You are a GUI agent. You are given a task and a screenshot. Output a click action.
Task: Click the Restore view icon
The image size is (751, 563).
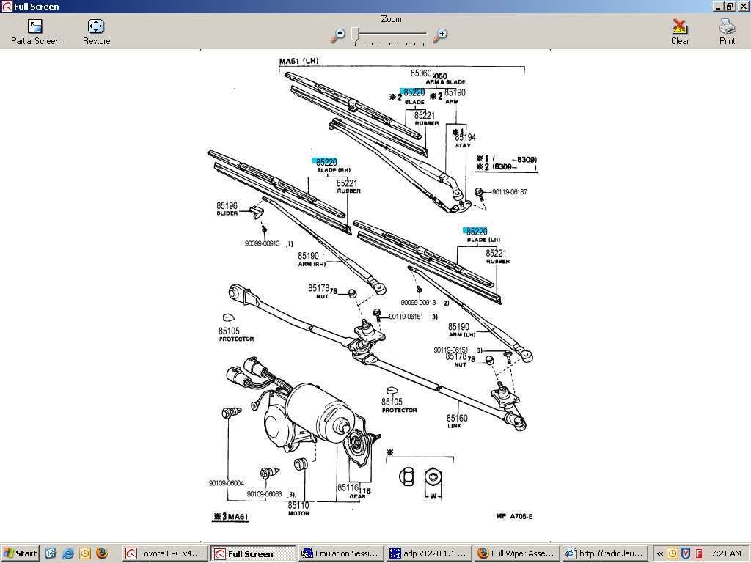click(96, 27)
